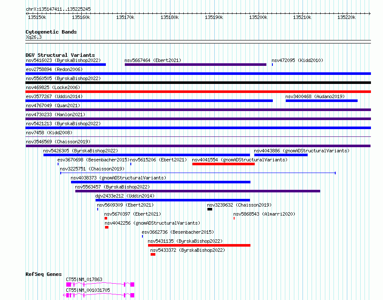Click the 135220k ruler position label
Screen dimensions: 383x300
point(346,17)
